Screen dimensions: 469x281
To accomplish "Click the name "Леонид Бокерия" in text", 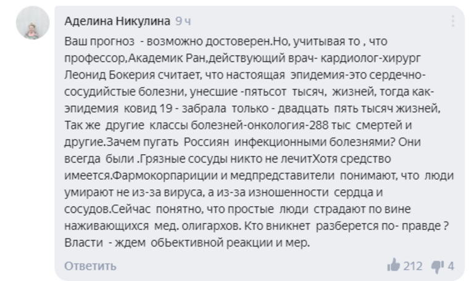I will pos(106,75).
